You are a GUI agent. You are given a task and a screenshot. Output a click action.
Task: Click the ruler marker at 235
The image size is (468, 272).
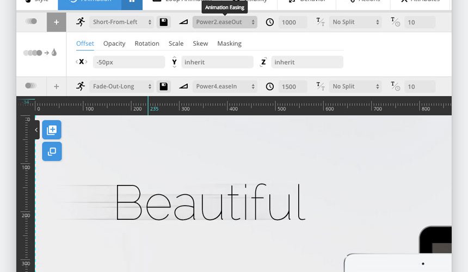click(148, 106)
